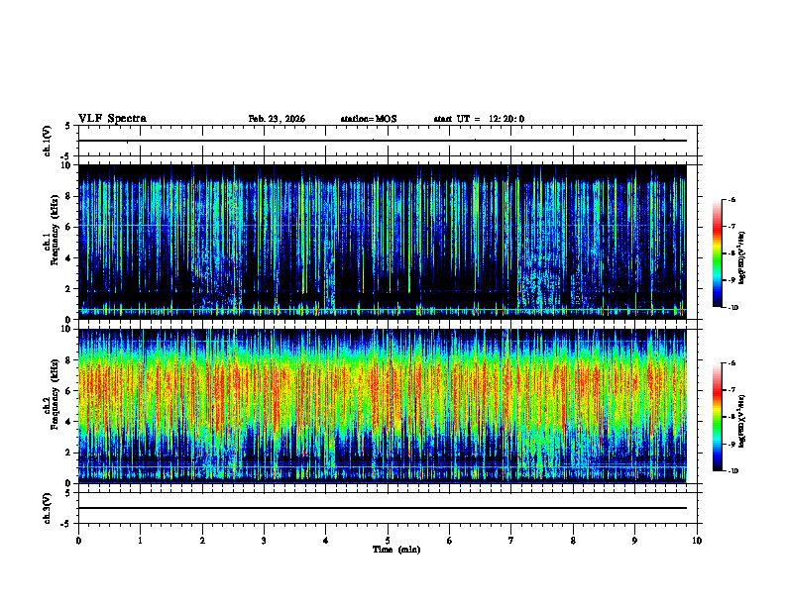Click time axis tick label "1"
This screenshot has height=606, width=785.
point(140,541)
